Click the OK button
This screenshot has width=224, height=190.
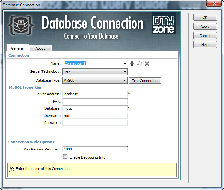point(205,17)
